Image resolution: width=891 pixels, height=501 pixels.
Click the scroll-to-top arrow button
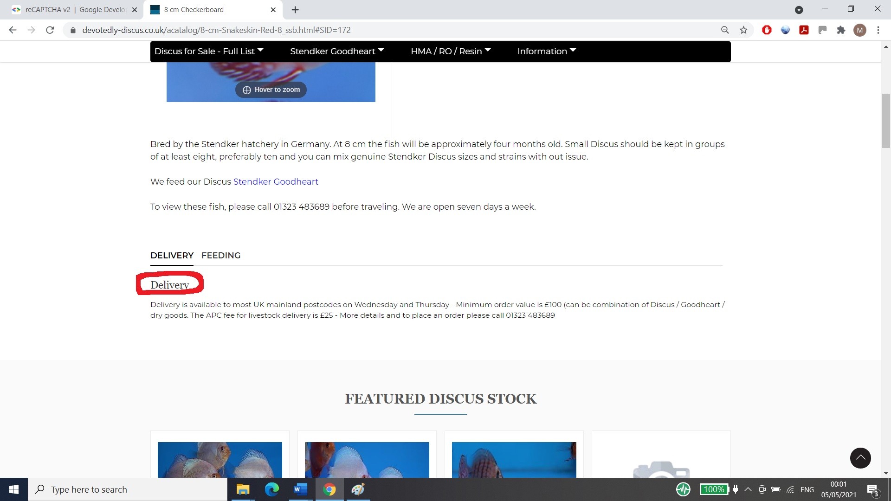pos(860,458)
